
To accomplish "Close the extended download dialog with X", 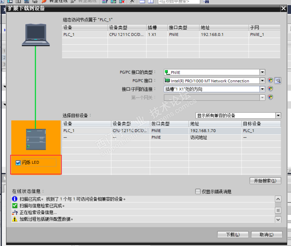I will [x=283, y=8].
